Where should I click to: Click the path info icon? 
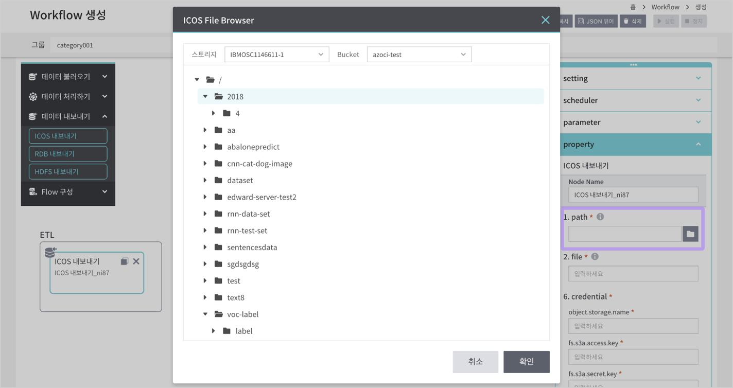coord(600,217)
